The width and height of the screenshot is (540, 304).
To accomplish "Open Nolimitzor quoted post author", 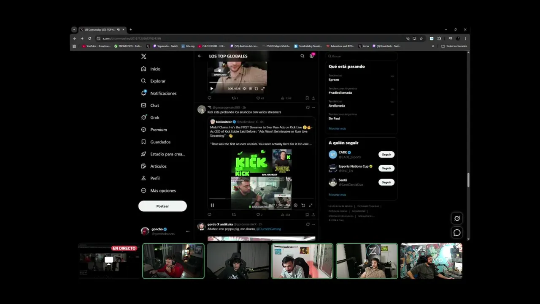I will [x=224, y=122].
